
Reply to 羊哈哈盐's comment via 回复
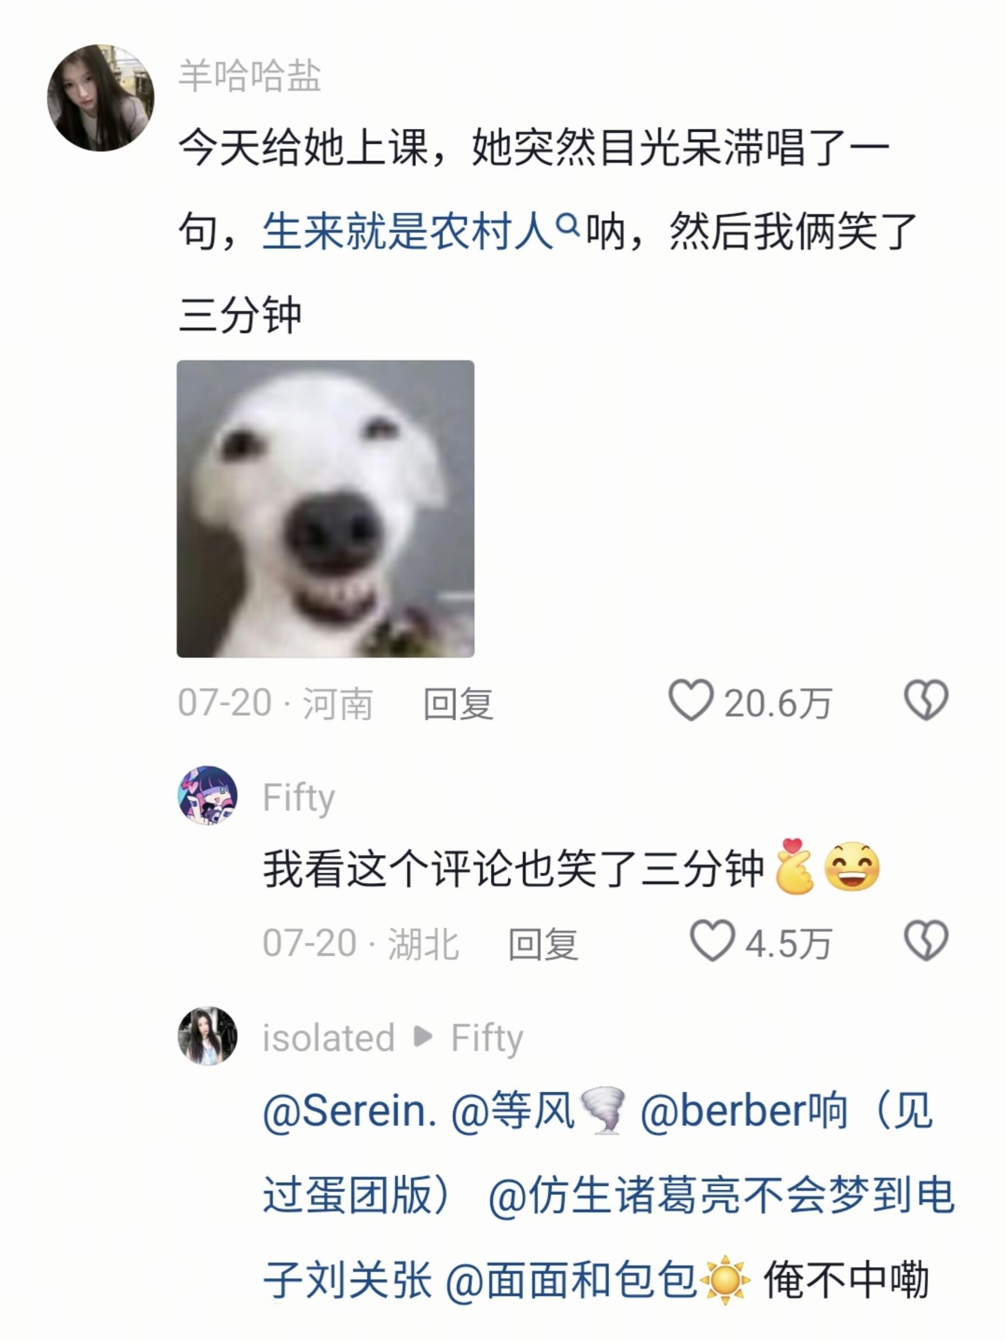(x=458, y=704)
